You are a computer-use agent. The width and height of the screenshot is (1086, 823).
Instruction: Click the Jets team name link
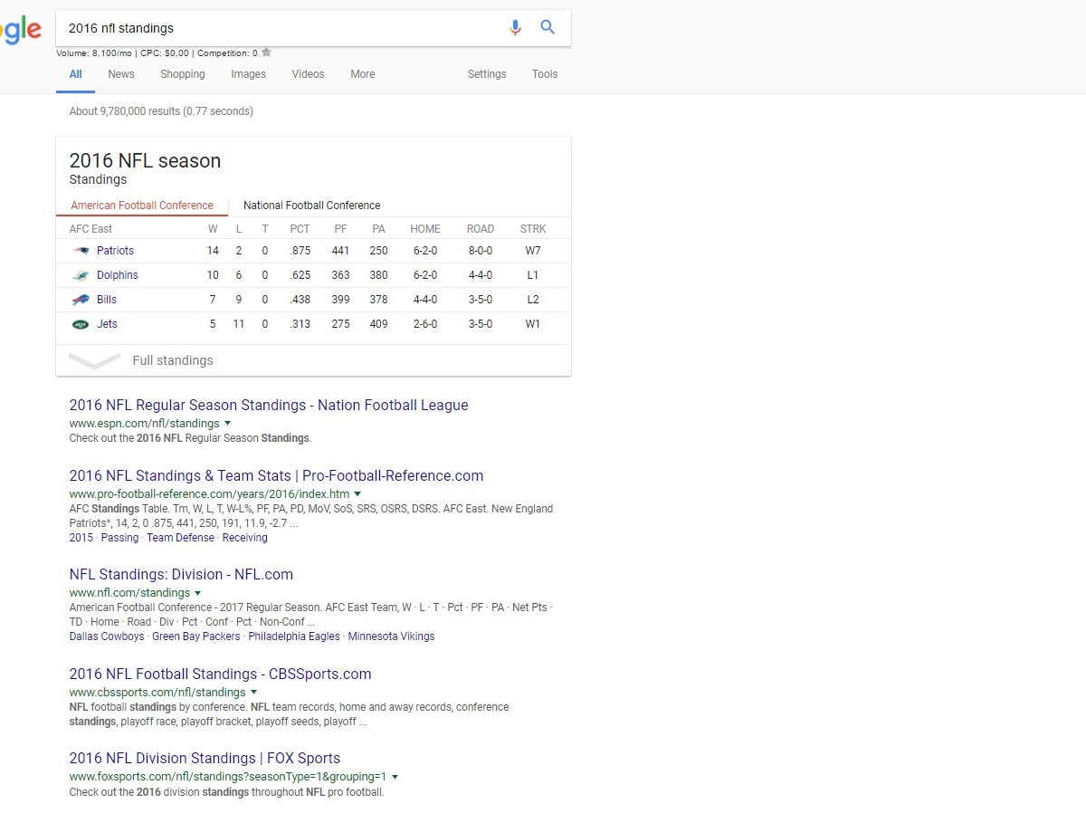tap(107, 324)
